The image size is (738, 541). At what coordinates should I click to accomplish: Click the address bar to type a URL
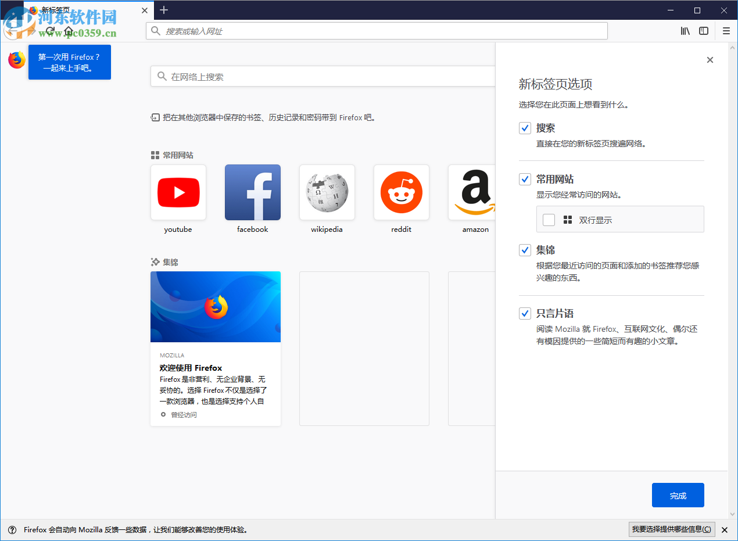point(377,31)
